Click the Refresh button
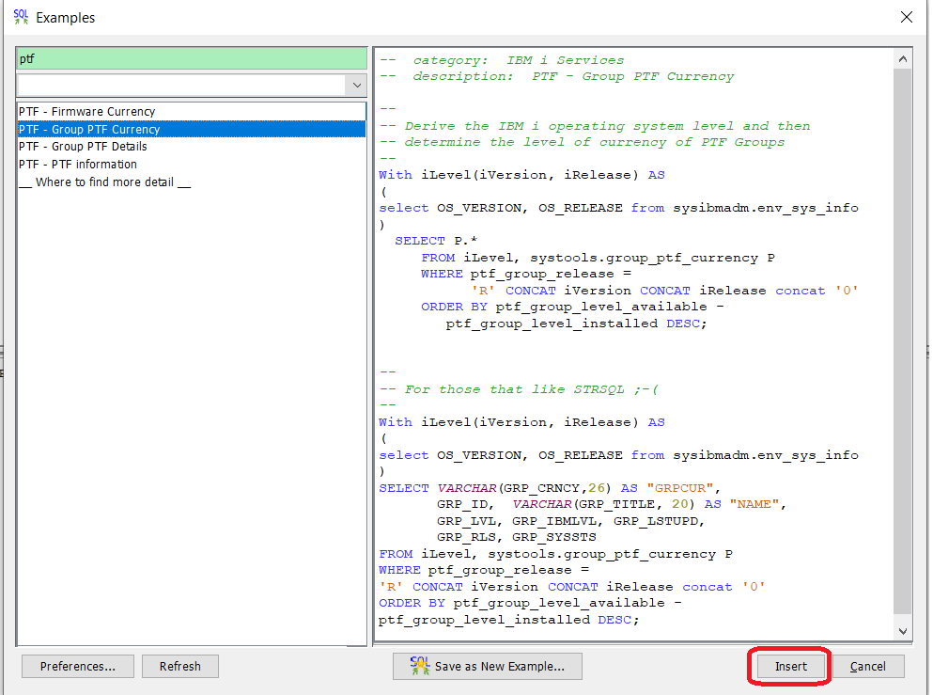 180,667
